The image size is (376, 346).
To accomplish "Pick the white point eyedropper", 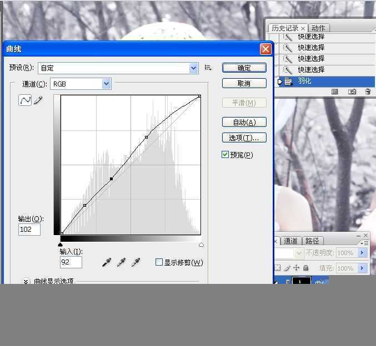I will click(136, 263).
